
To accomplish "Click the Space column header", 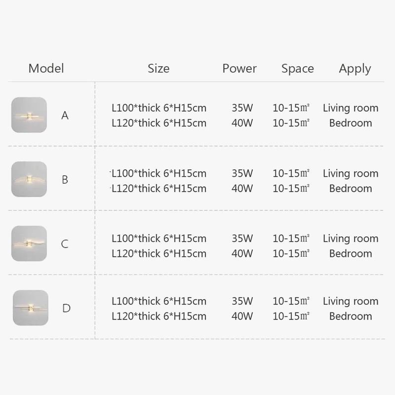I will coord(298,69).
